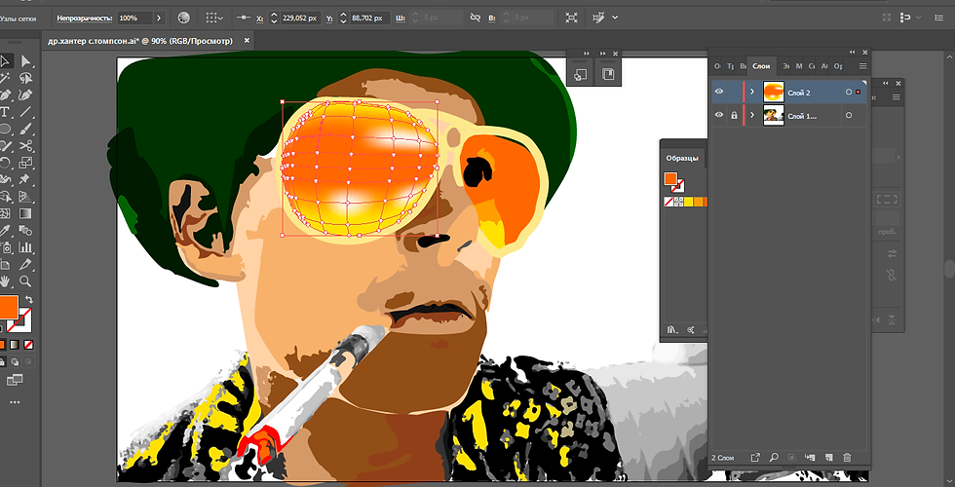
Task: Select the Hand tool
Action: click(4, 281)
